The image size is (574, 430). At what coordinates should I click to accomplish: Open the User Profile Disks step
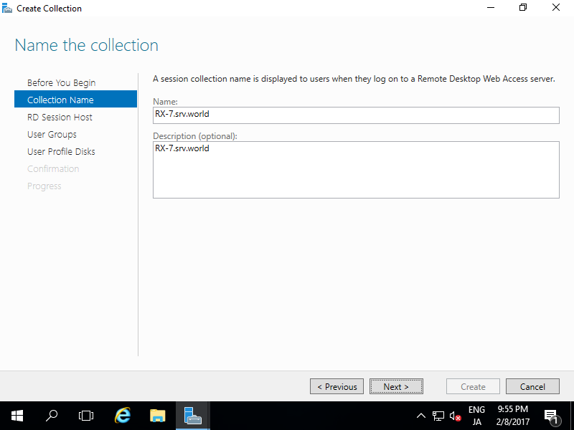point(60,151)
